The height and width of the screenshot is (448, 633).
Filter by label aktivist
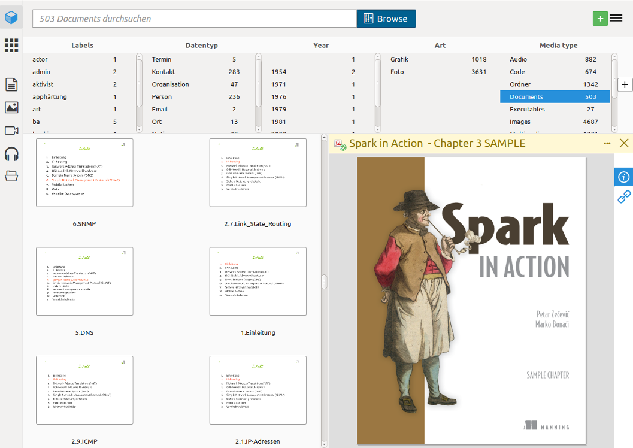[79, 84]
